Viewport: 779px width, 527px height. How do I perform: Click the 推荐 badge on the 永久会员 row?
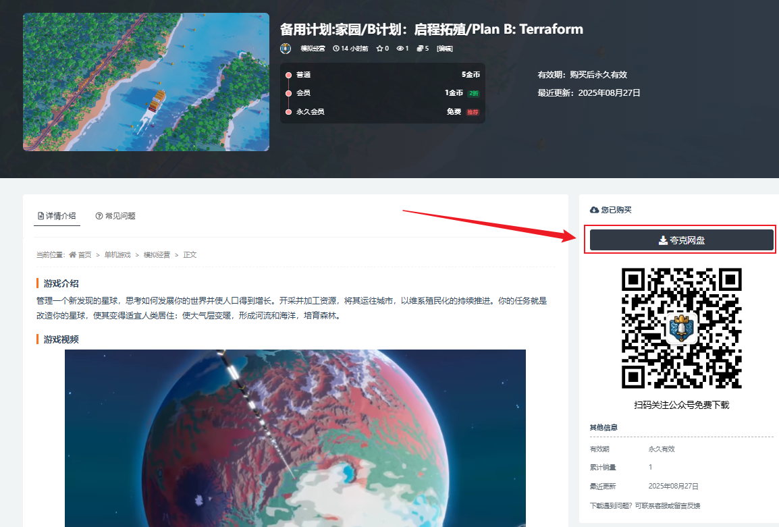tap(473, 112)
